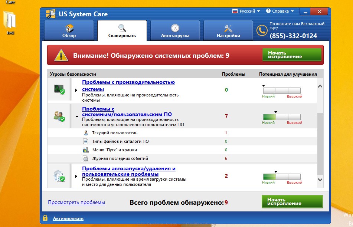353x227 pixels.
Task: Click the Угрозы безопасности column header
Action: click(73, 74)
